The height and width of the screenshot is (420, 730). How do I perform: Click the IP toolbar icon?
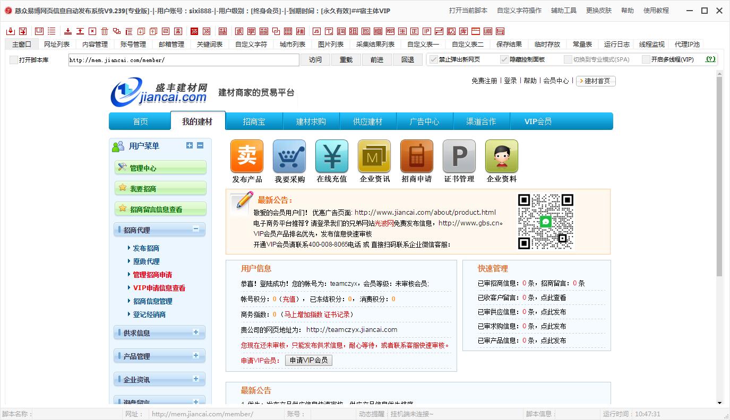click(x=427, y=31)
